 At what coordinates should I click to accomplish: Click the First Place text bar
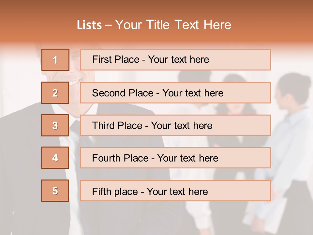click(x=175, y=60)
